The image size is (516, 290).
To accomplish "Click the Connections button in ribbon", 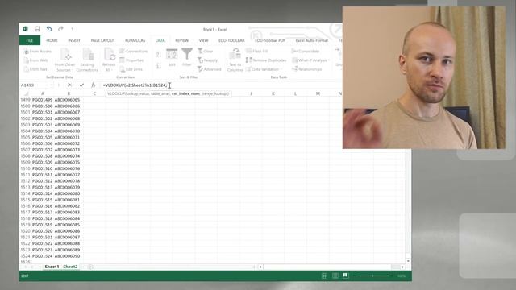I will (133, 52).
